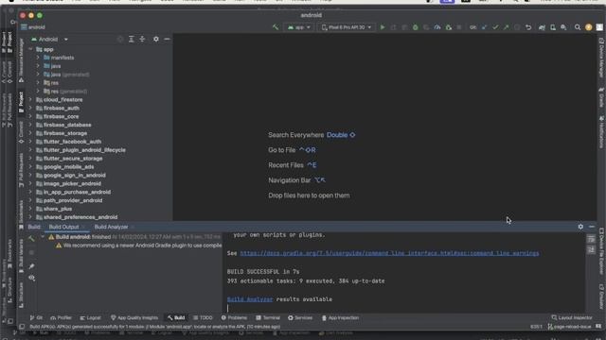Toggle scroll to end icon in build output
The height and width of the screenshot is (340, 606).
click(x=591, y=250)
